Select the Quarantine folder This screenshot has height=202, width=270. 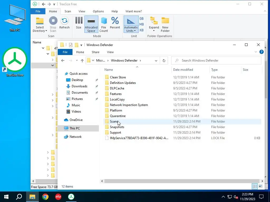(x=118, y=116)
